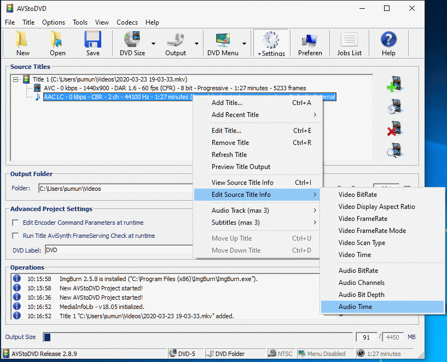Open the Jobs List toolbar icon
Screen dimensions: 447x362
pyautogui.click(x=349, y=43)
